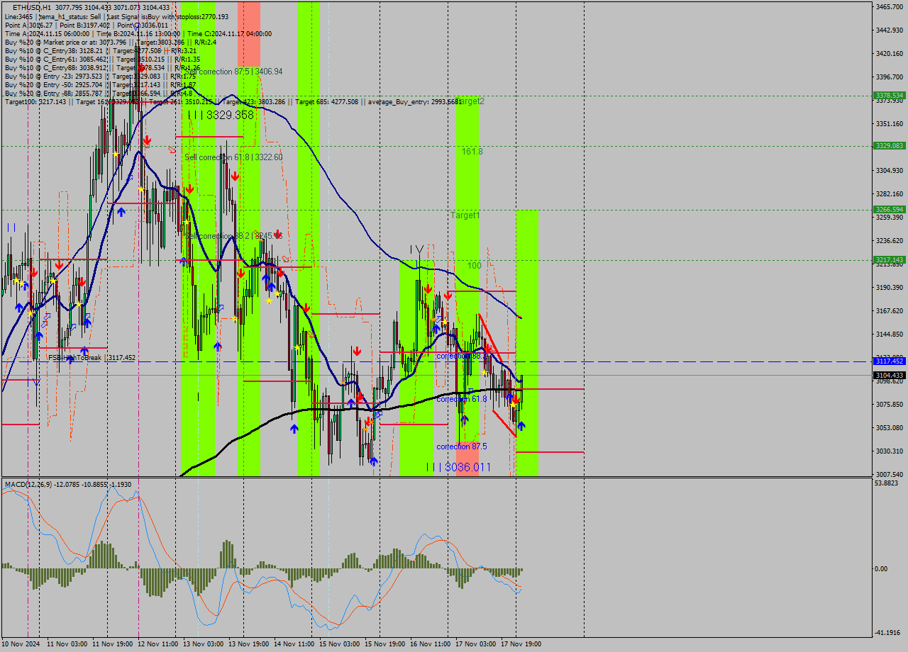Click the 'C_Entry88: 3038.912' buy line
This screenshot has height=652, width=908.
click(x=102, y=67)
